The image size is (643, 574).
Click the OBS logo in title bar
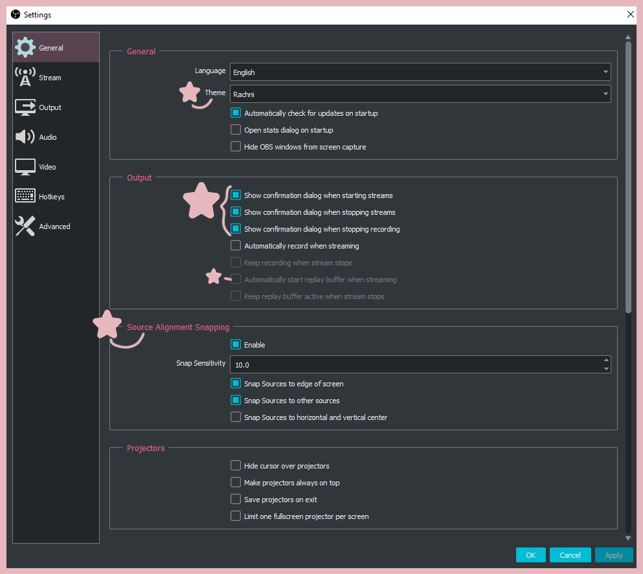coord(15,14)
